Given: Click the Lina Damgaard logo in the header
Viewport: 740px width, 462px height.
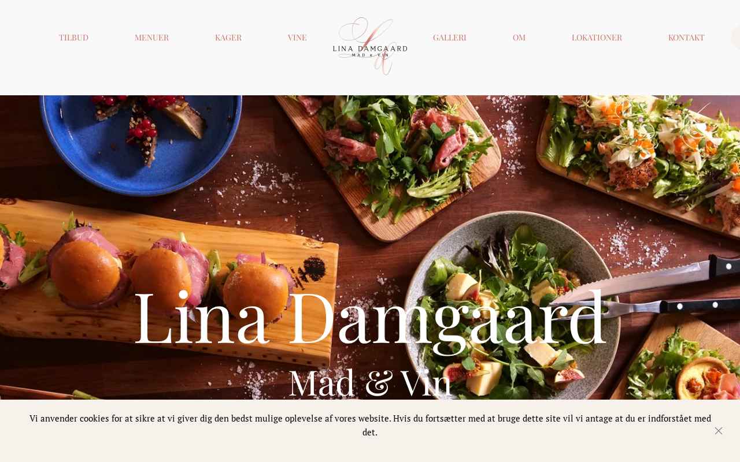Looking at the screenshot, I should pyautogui.click(x=370, y=46).
